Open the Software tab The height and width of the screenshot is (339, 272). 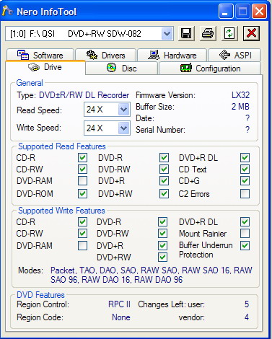(40, 55)
